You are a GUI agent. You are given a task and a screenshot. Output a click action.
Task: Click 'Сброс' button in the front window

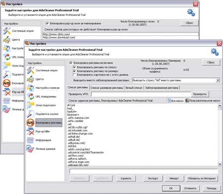(211, 63)
